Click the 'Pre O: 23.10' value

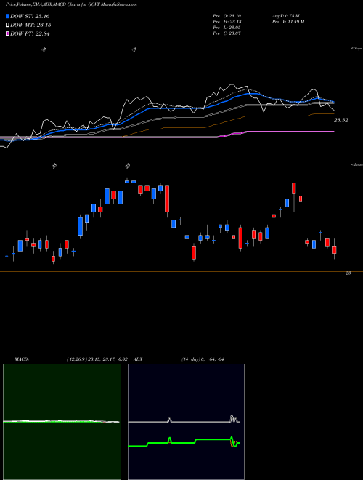click(227, 15)
